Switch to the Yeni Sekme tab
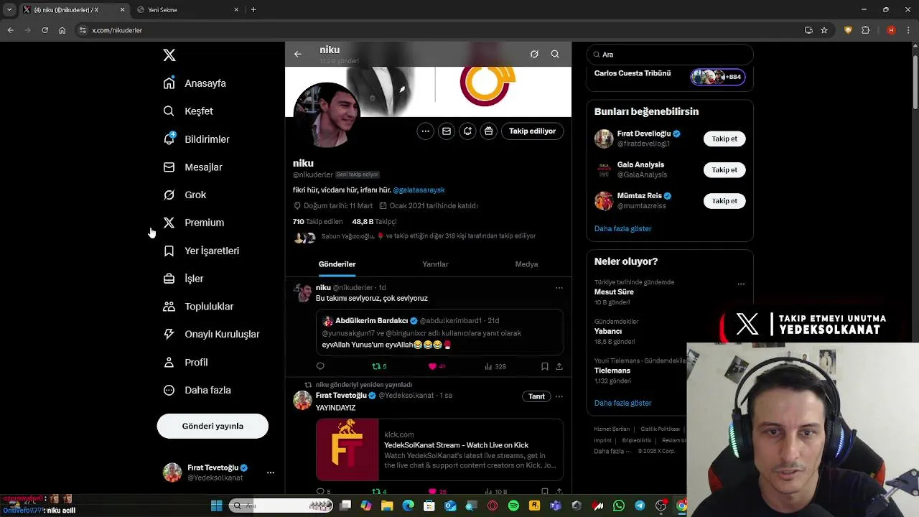The height and width of the screenshot is (517, 919). pyautogui.click(x=188, y=9)
